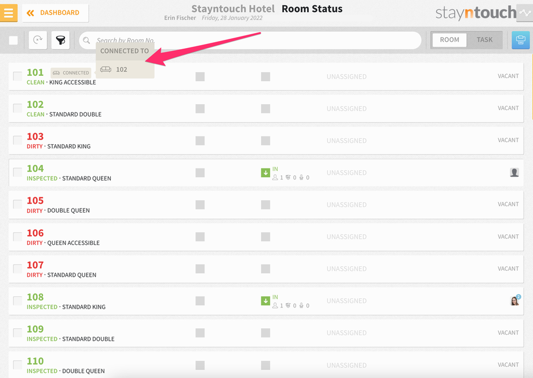The height and width of the screenshot is (378, 533).
Task: Click VACANT status of room 105
Action: [508, 204]
